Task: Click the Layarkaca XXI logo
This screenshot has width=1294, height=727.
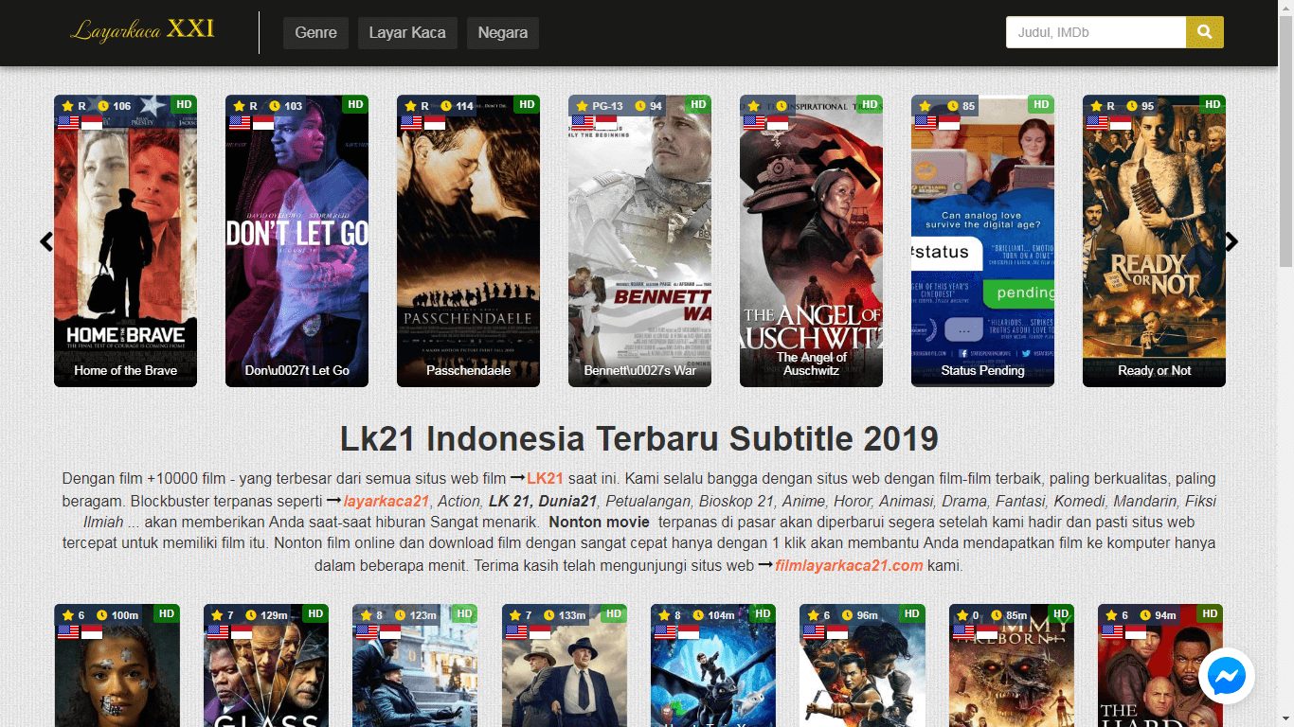Action: coord(143,30)
